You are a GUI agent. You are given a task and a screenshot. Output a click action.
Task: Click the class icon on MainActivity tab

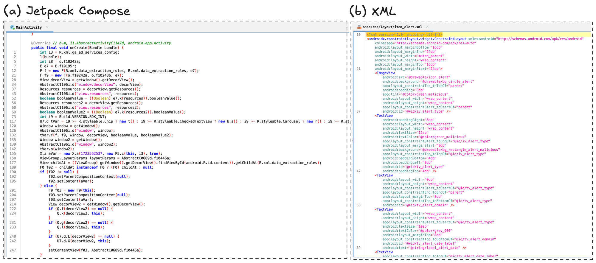[12, 27]
